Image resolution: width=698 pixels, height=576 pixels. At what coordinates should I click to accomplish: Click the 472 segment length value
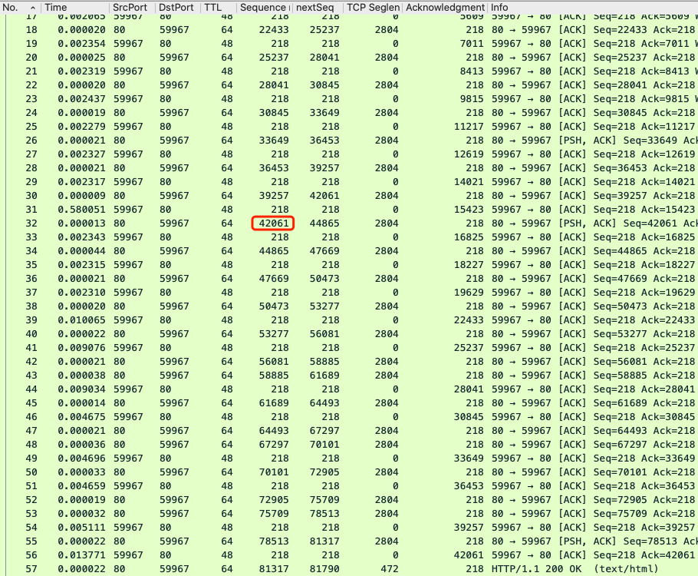389,569
